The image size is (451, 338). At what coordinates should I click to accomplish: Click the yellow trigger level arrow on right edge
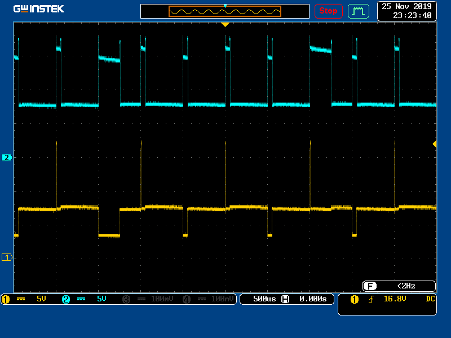click(434, 144)
